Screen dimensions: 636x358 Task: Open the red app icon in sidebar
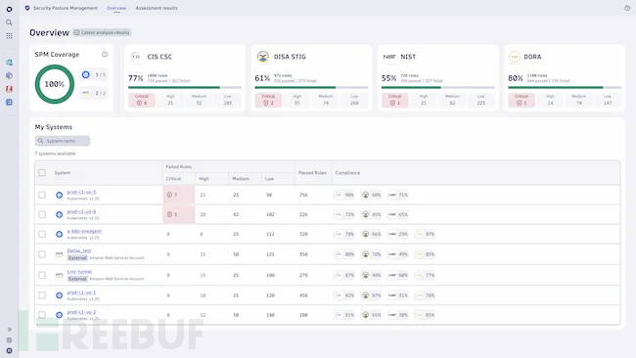coord(9,89)
